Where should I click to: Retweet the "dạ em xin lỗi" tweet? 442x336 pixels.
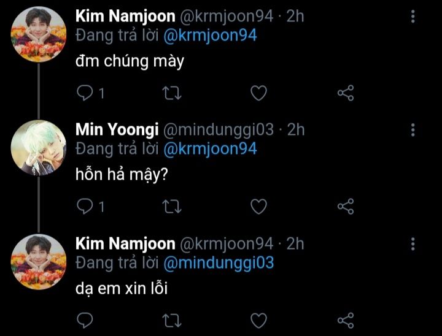172,321
